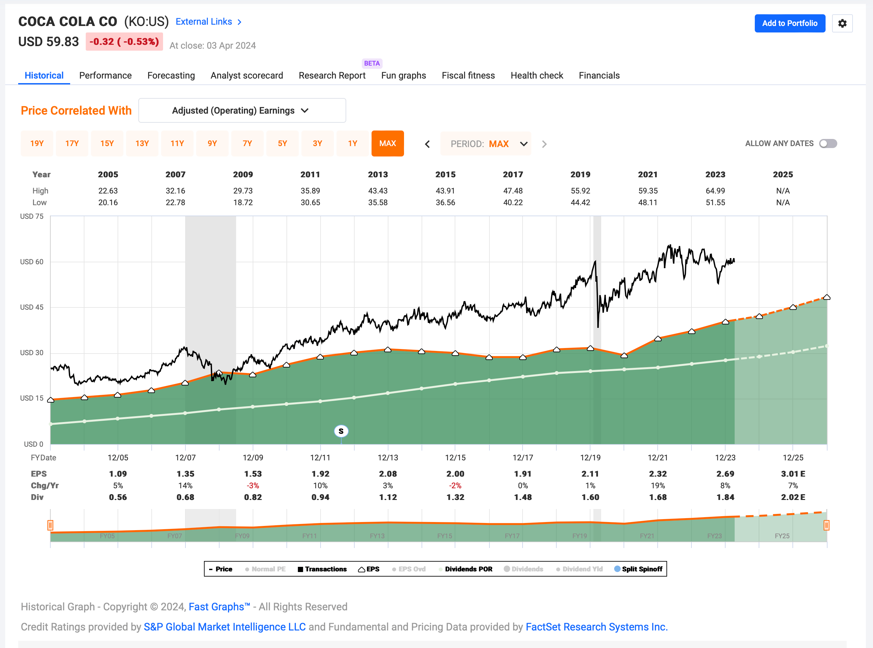
Task: Open the Adjusted (Operating) Earnings dropdown
Action: click(242, 110)
